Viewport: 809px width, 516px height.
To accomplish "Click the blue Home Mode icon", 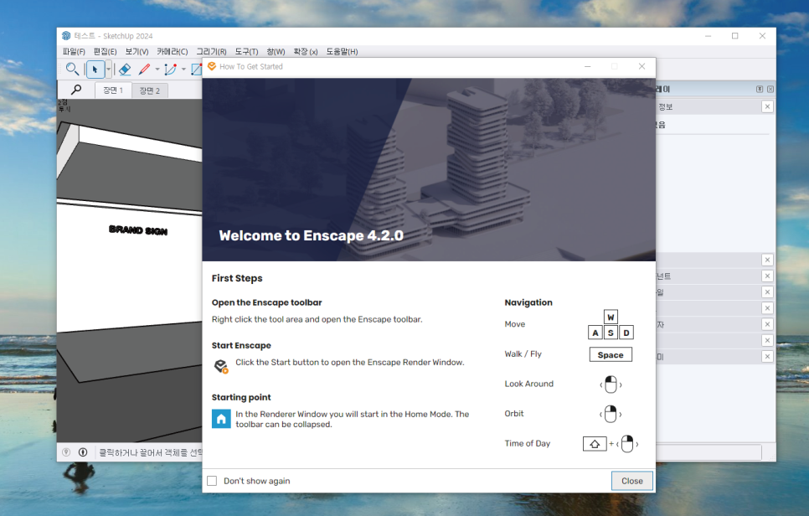I will click(221, 419).
